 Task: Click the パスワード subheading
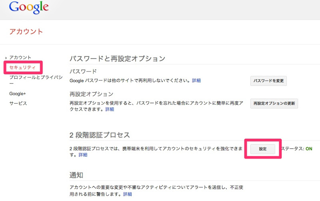coord(83,72)
